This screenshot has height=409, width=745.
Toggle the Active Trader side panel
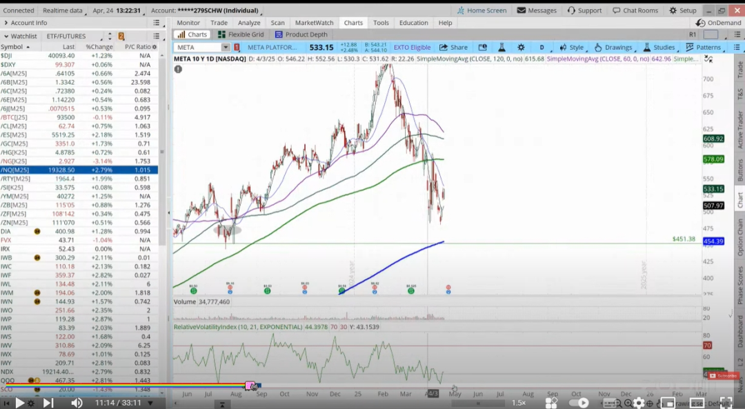point(739,130)
